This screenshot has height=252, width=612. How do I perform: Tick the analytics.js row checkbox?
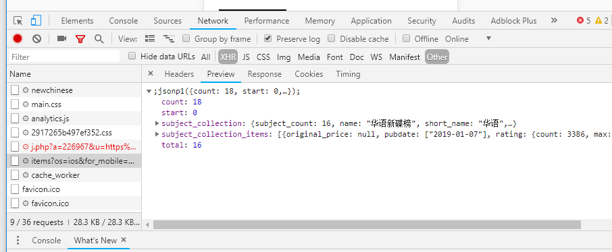(15, 119)
